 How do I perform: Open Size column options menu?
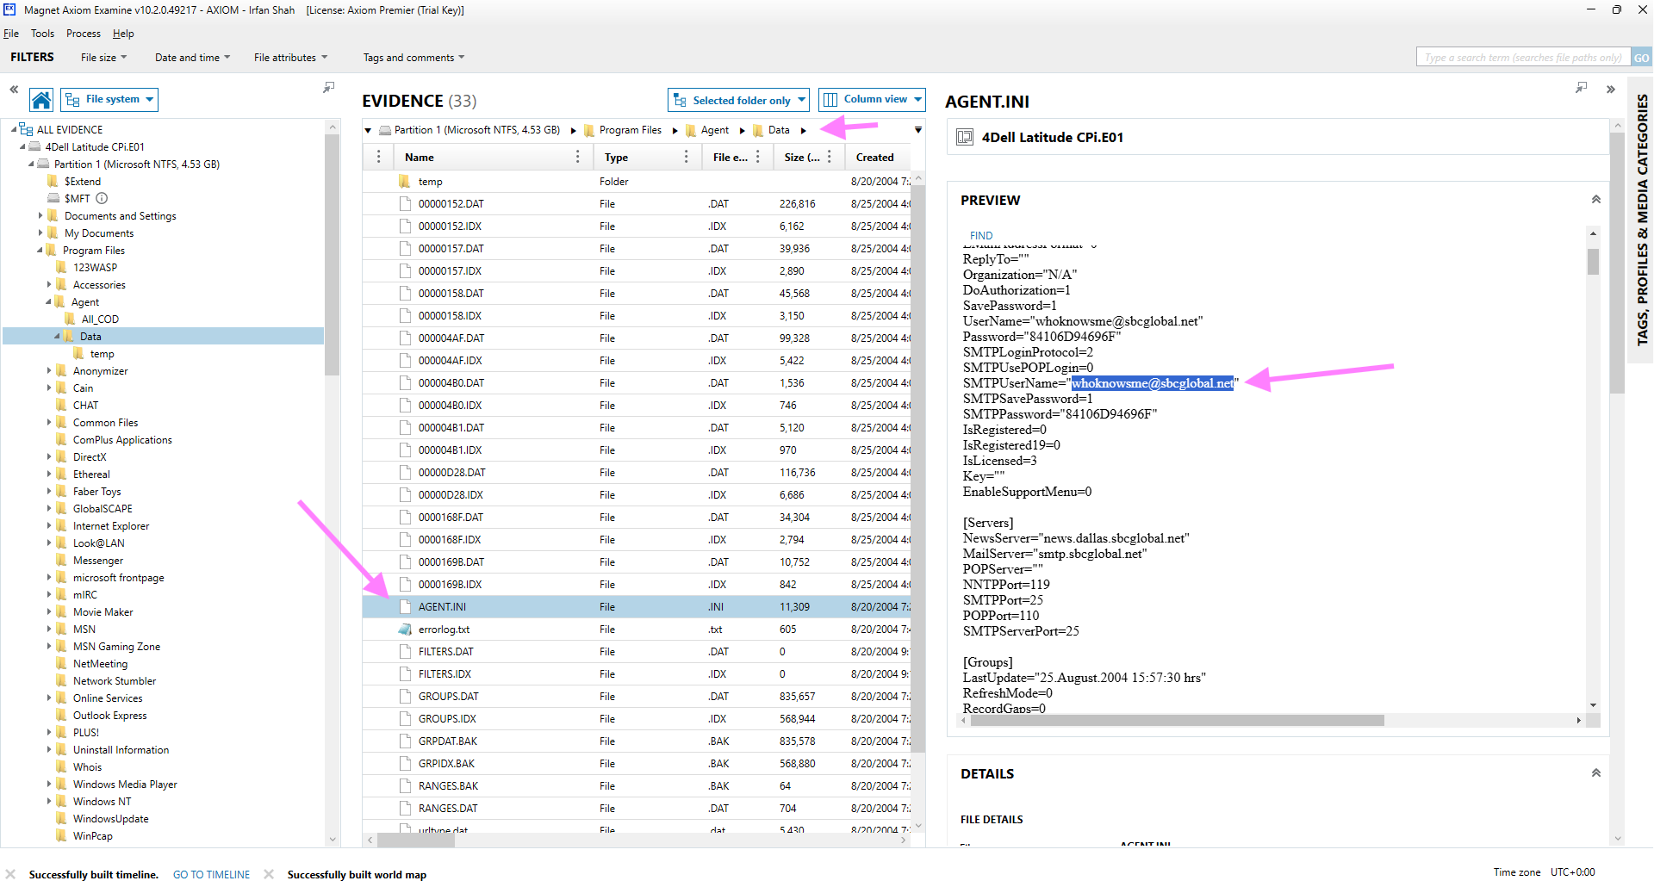click(829, 157)
